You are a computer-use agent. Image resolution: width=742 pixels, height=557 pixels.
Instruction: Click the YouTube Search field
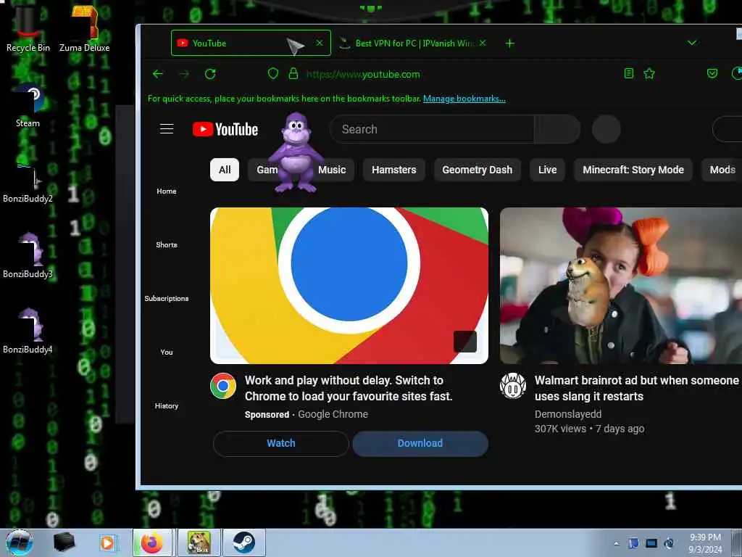point(432,129)
